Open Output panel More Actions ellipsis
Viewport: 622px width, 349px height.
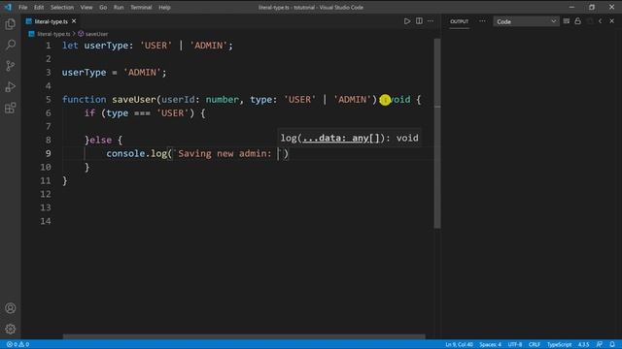pos(482,21)
